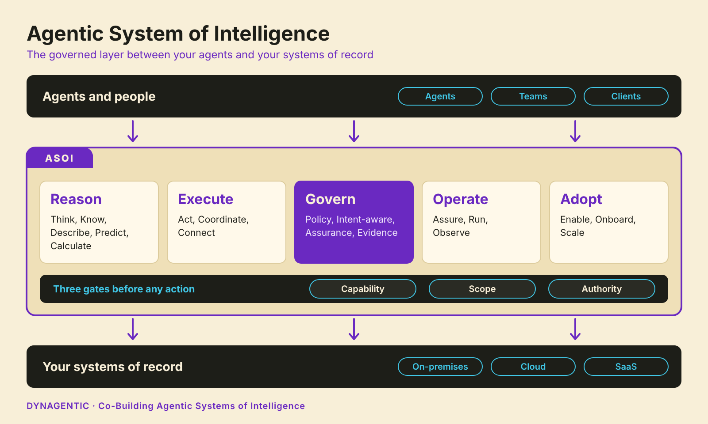
Task: Select the SaaS pill
Action: pos(626,367)
